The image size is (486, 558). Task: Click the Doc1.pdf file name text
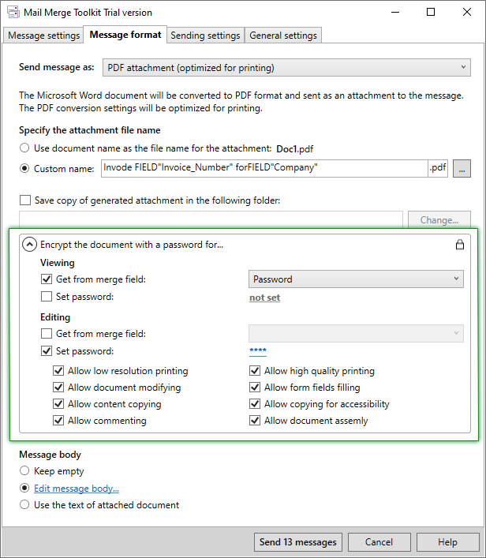tap(294, 148)
